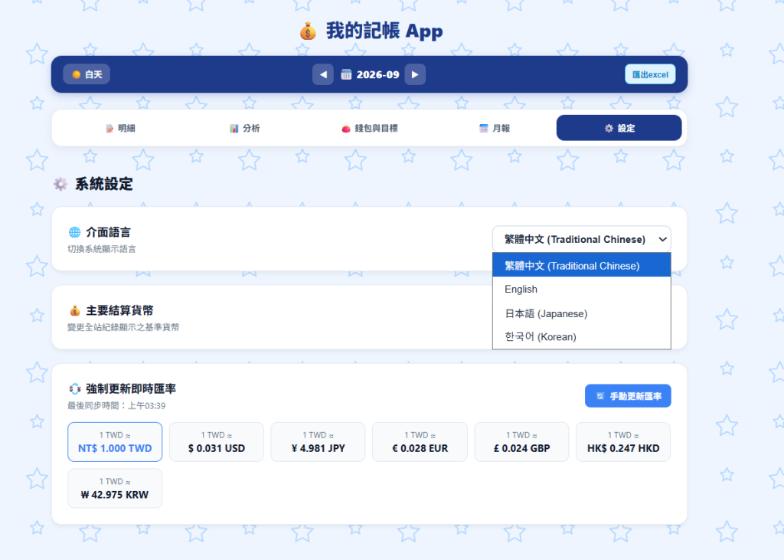Viewport: 784px width, 560px height.
Task: Click the gear icon beside 系統設定
Action: [60, 184]
